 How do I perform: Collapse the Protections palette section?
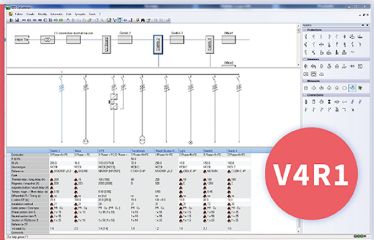tap(305, 30)
